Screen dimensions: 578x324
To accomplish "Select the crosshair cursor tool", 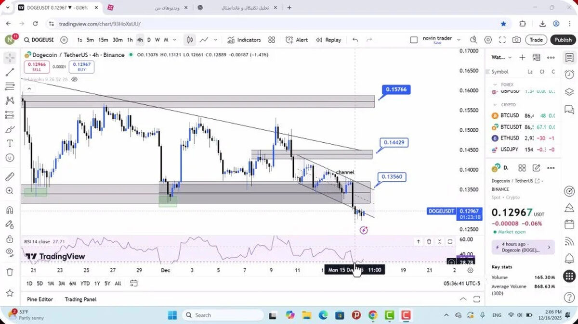I will pyautogui.click(x=10, y=58).
